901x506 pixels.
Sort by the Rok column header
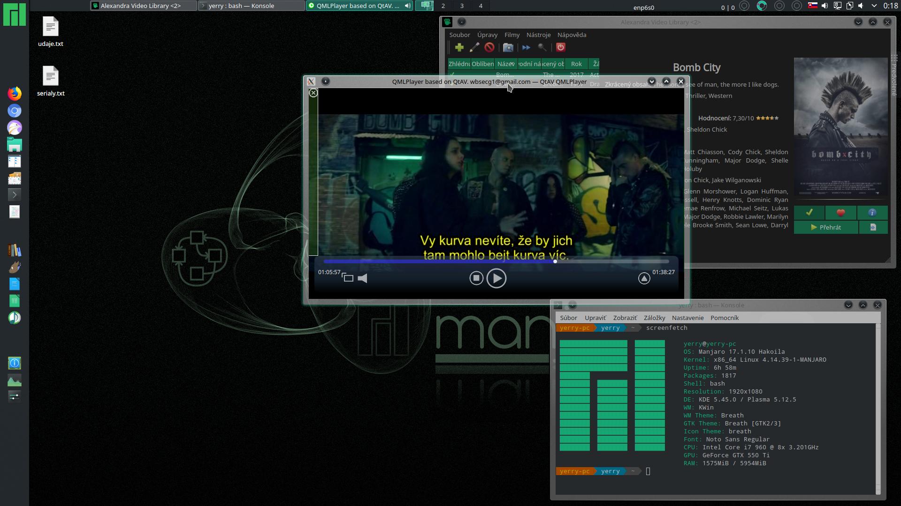[576, 64]
